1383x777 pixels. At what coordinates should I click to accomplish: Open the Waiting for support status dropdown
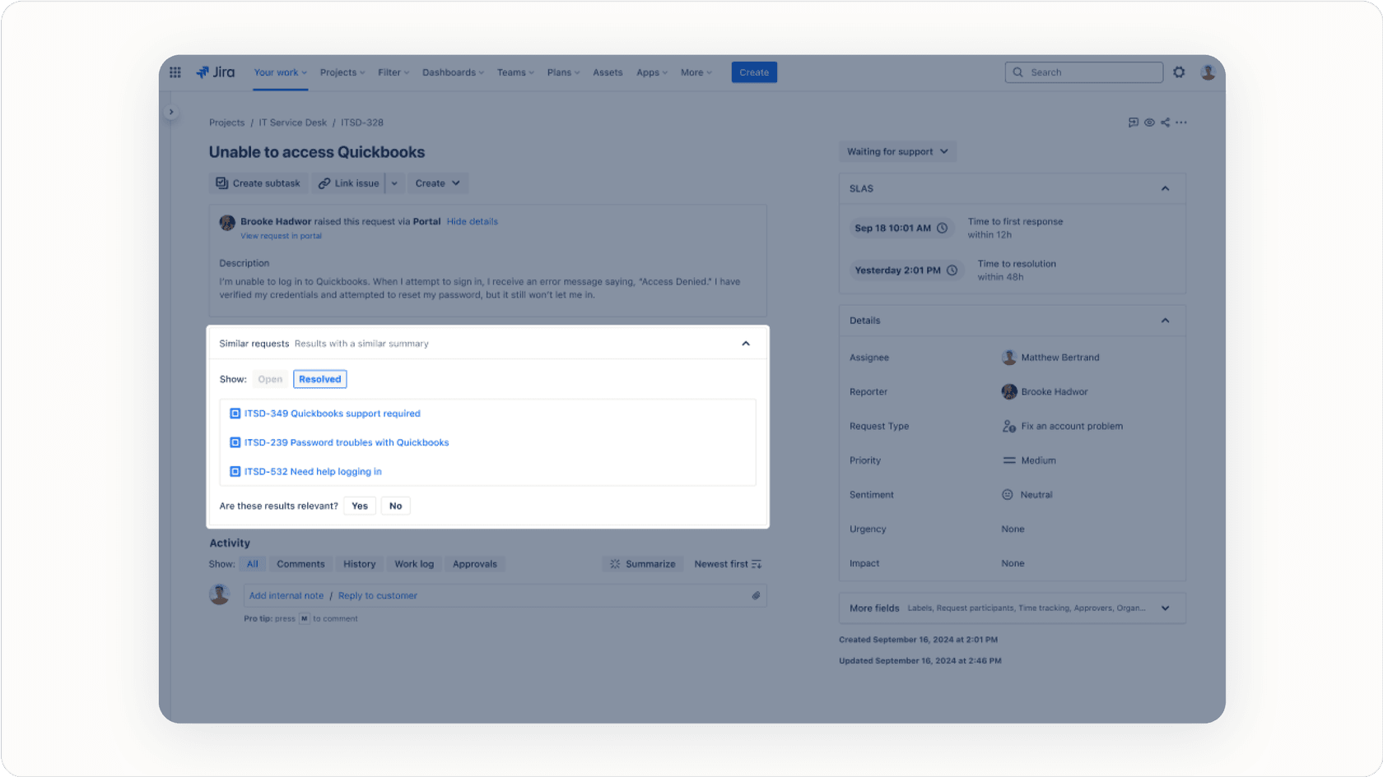click(x=897, y=151)
